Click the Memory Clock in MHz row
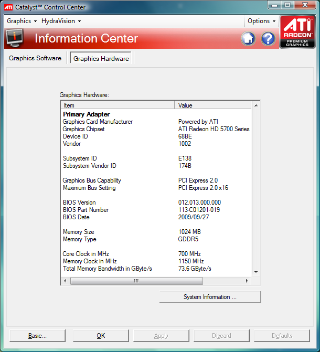This screenshot has height=352, width=320. click(x=156, y=261)
